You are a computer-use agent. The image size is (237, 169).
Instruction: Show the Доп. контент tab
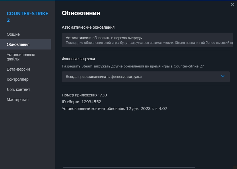click(18, 89)
